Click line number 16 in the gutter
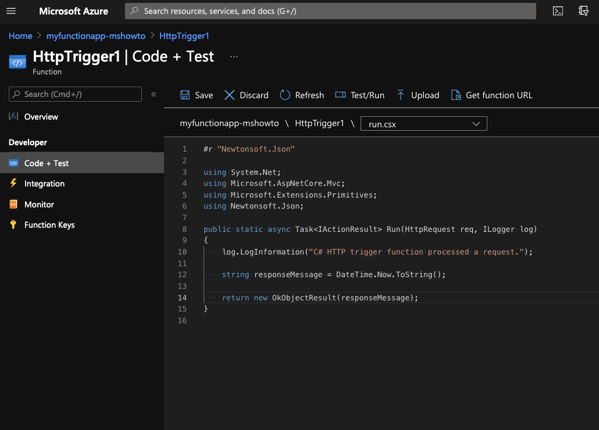 pyautogui.click(x=182, y=321)
